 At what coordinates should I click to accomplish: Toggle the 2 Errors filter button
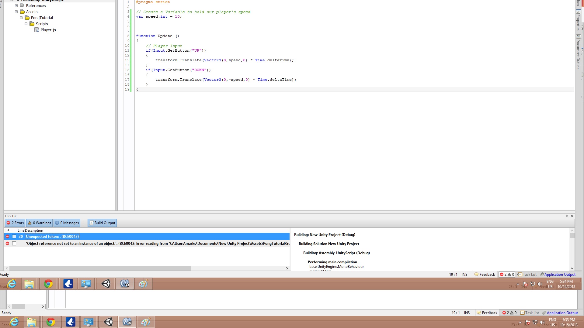point(15,223)
